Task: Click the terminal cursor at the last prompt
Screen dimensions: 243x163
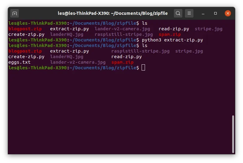Action: coord(143,68)
